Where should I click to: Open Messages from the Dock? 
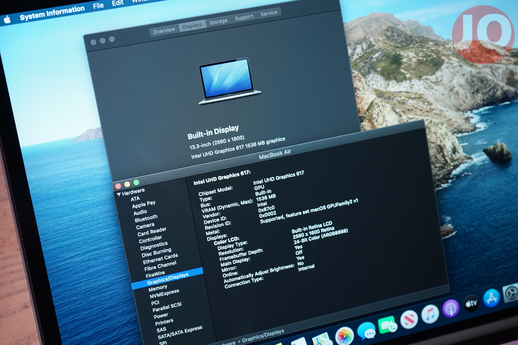coord(366,331)
